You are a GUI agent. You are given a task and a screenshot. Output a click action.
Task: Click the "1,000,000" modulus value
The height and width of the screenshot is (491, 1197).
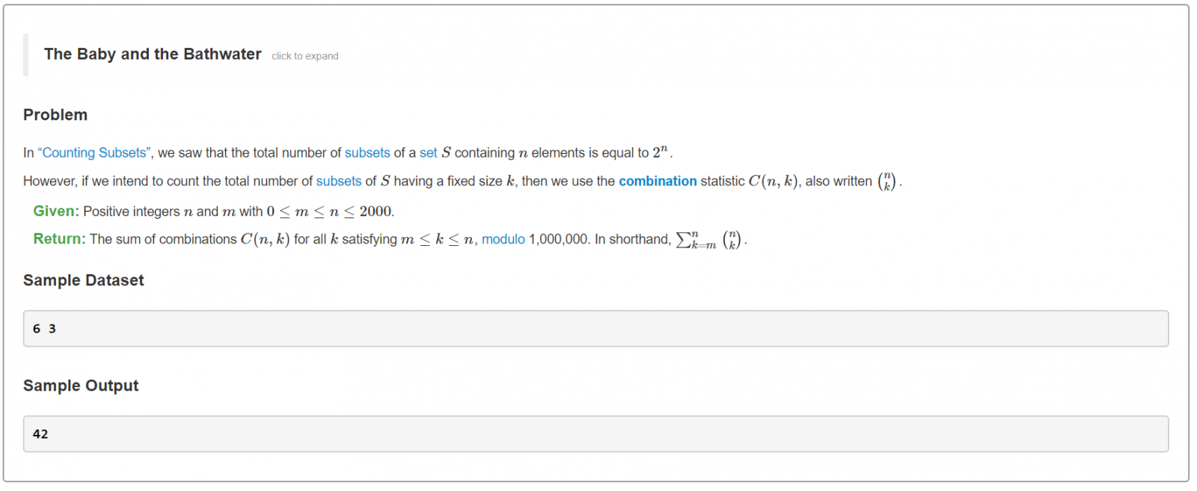[x=557, y=239]
